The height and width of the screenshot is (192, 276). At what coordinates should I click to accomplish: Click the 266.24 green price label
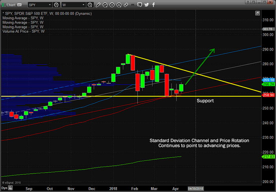pos(268,84)
